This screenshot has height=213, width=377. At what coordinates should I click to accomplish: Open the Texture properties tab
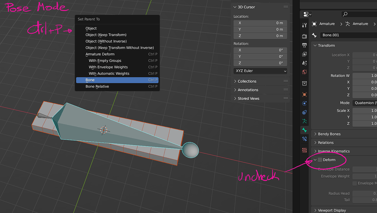[305, 150]
